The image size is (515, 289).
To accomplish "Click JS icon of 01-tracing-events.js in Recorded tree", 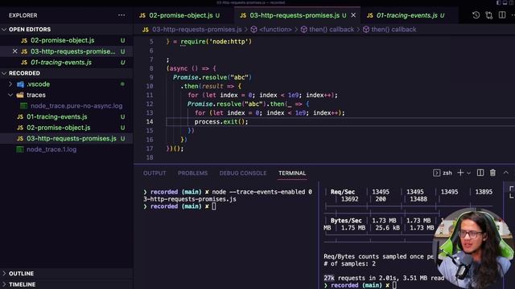I will click(20, 117).
